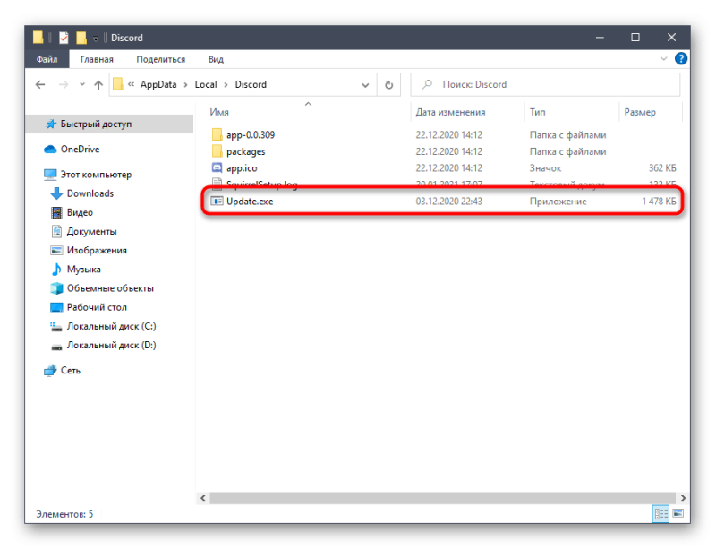Go up one folder level
Viewport: 716px width, 549px height.
(98, 84)
